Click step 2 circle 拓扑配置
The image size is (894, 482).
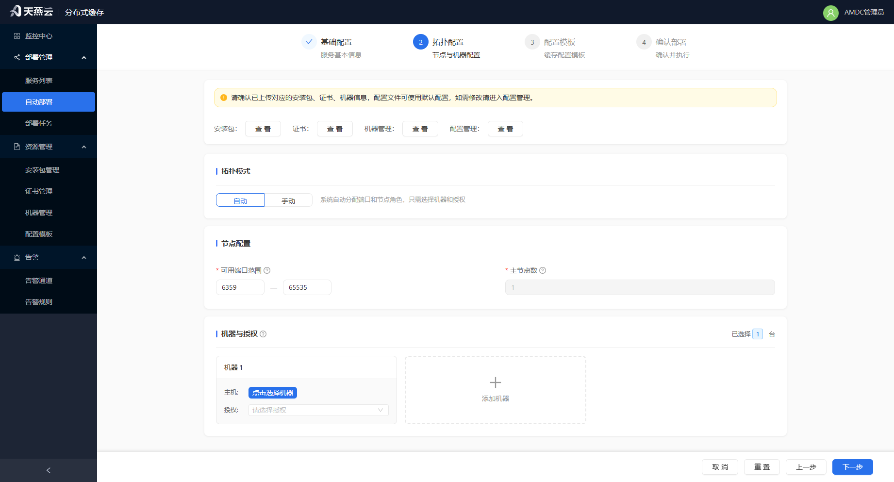click(x=421, y=42)
